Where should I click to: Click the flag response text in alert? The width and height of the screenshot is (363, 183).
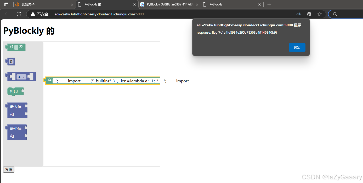click(237, 33)
